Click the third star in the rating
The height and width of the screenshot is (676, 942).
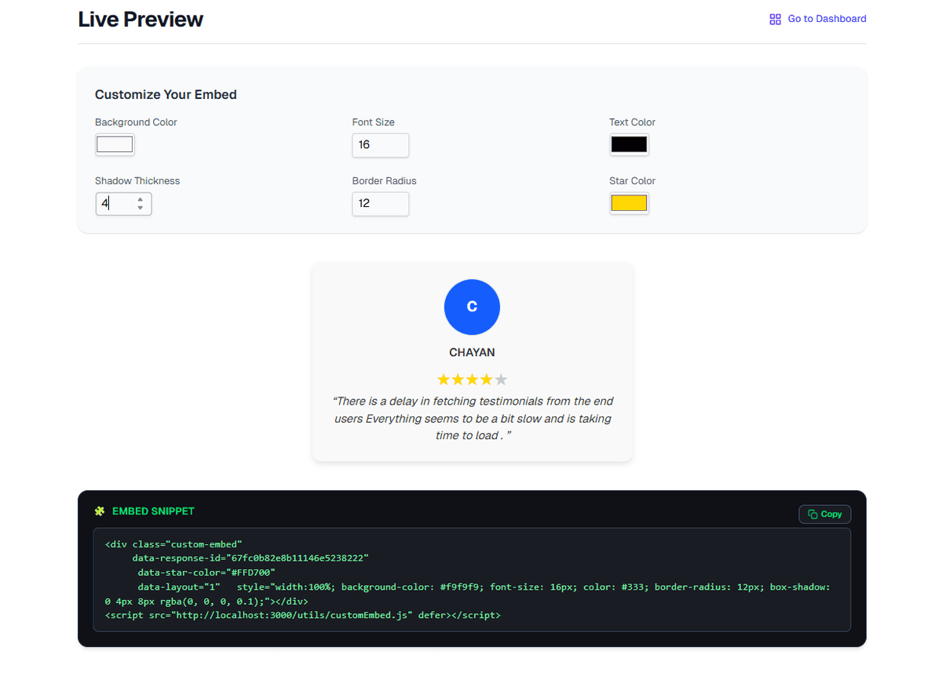coord(472,379)
